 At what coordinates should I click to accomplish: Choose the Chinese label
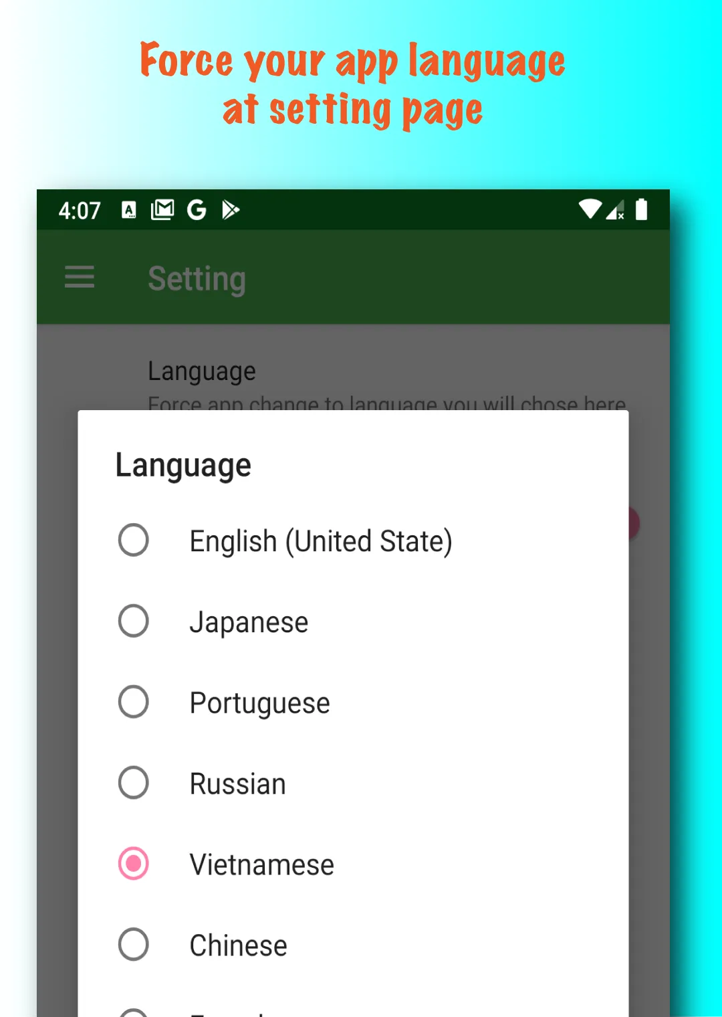[238, 946]
